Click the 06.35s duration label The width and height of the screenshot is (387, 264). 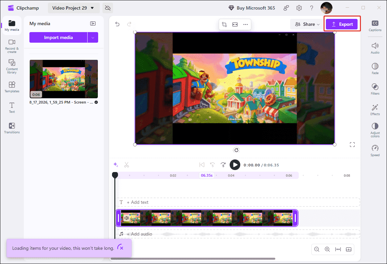(x=207, y=175)
